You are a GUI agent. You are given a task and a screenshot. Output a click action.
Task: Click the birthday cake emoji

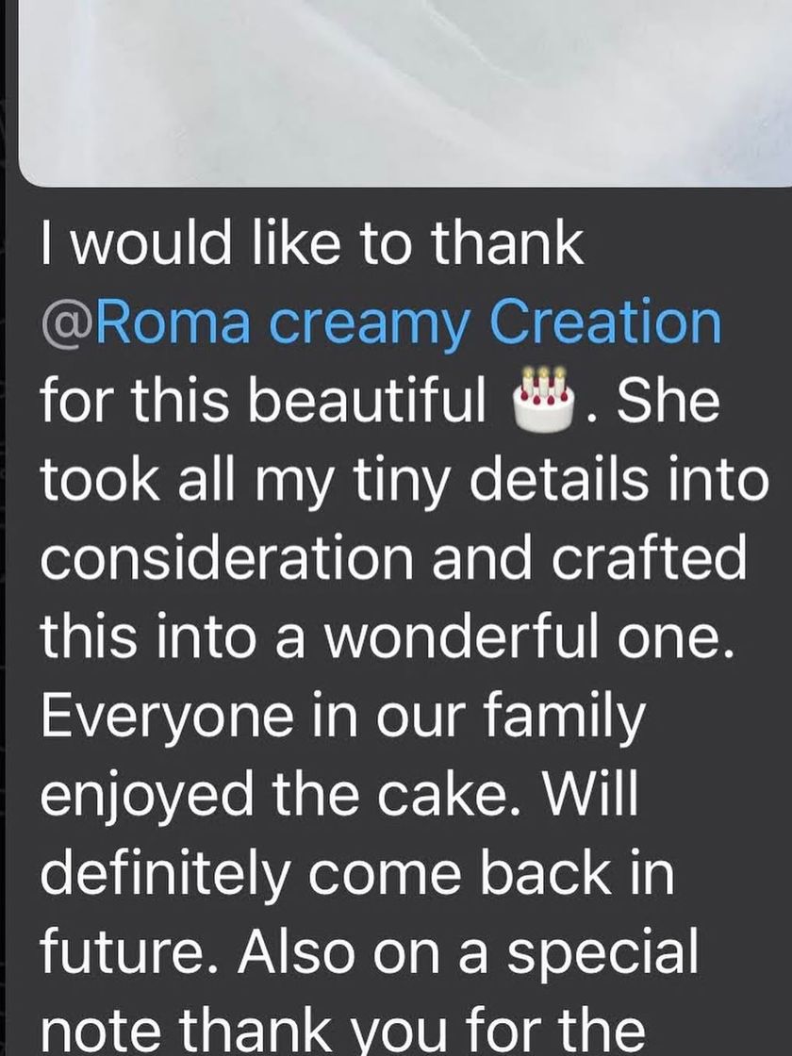coord(544,403)
